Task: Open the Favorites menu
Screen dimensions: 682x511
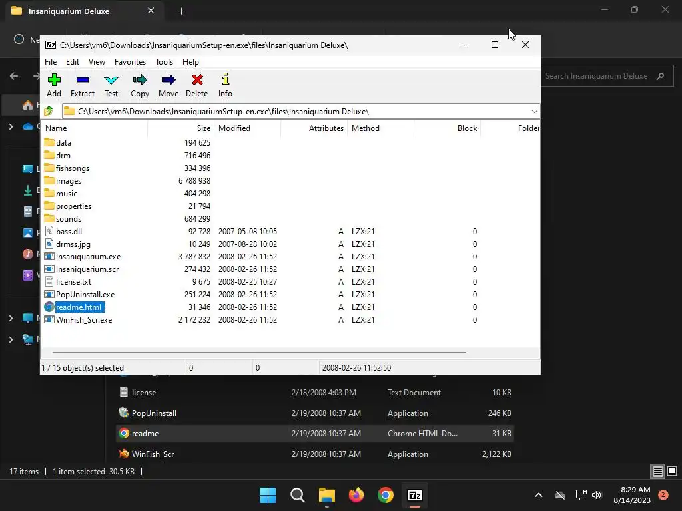Action: coord(130,62)
